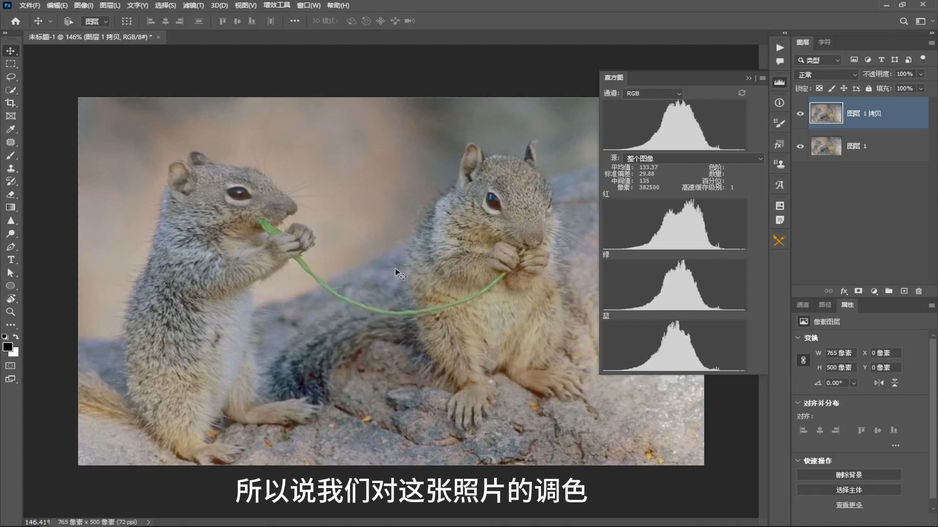Image resolution: width=938 pixels, height=527 pixels.
Task: Select the Eyedropper tool
Action: [10, 129]
